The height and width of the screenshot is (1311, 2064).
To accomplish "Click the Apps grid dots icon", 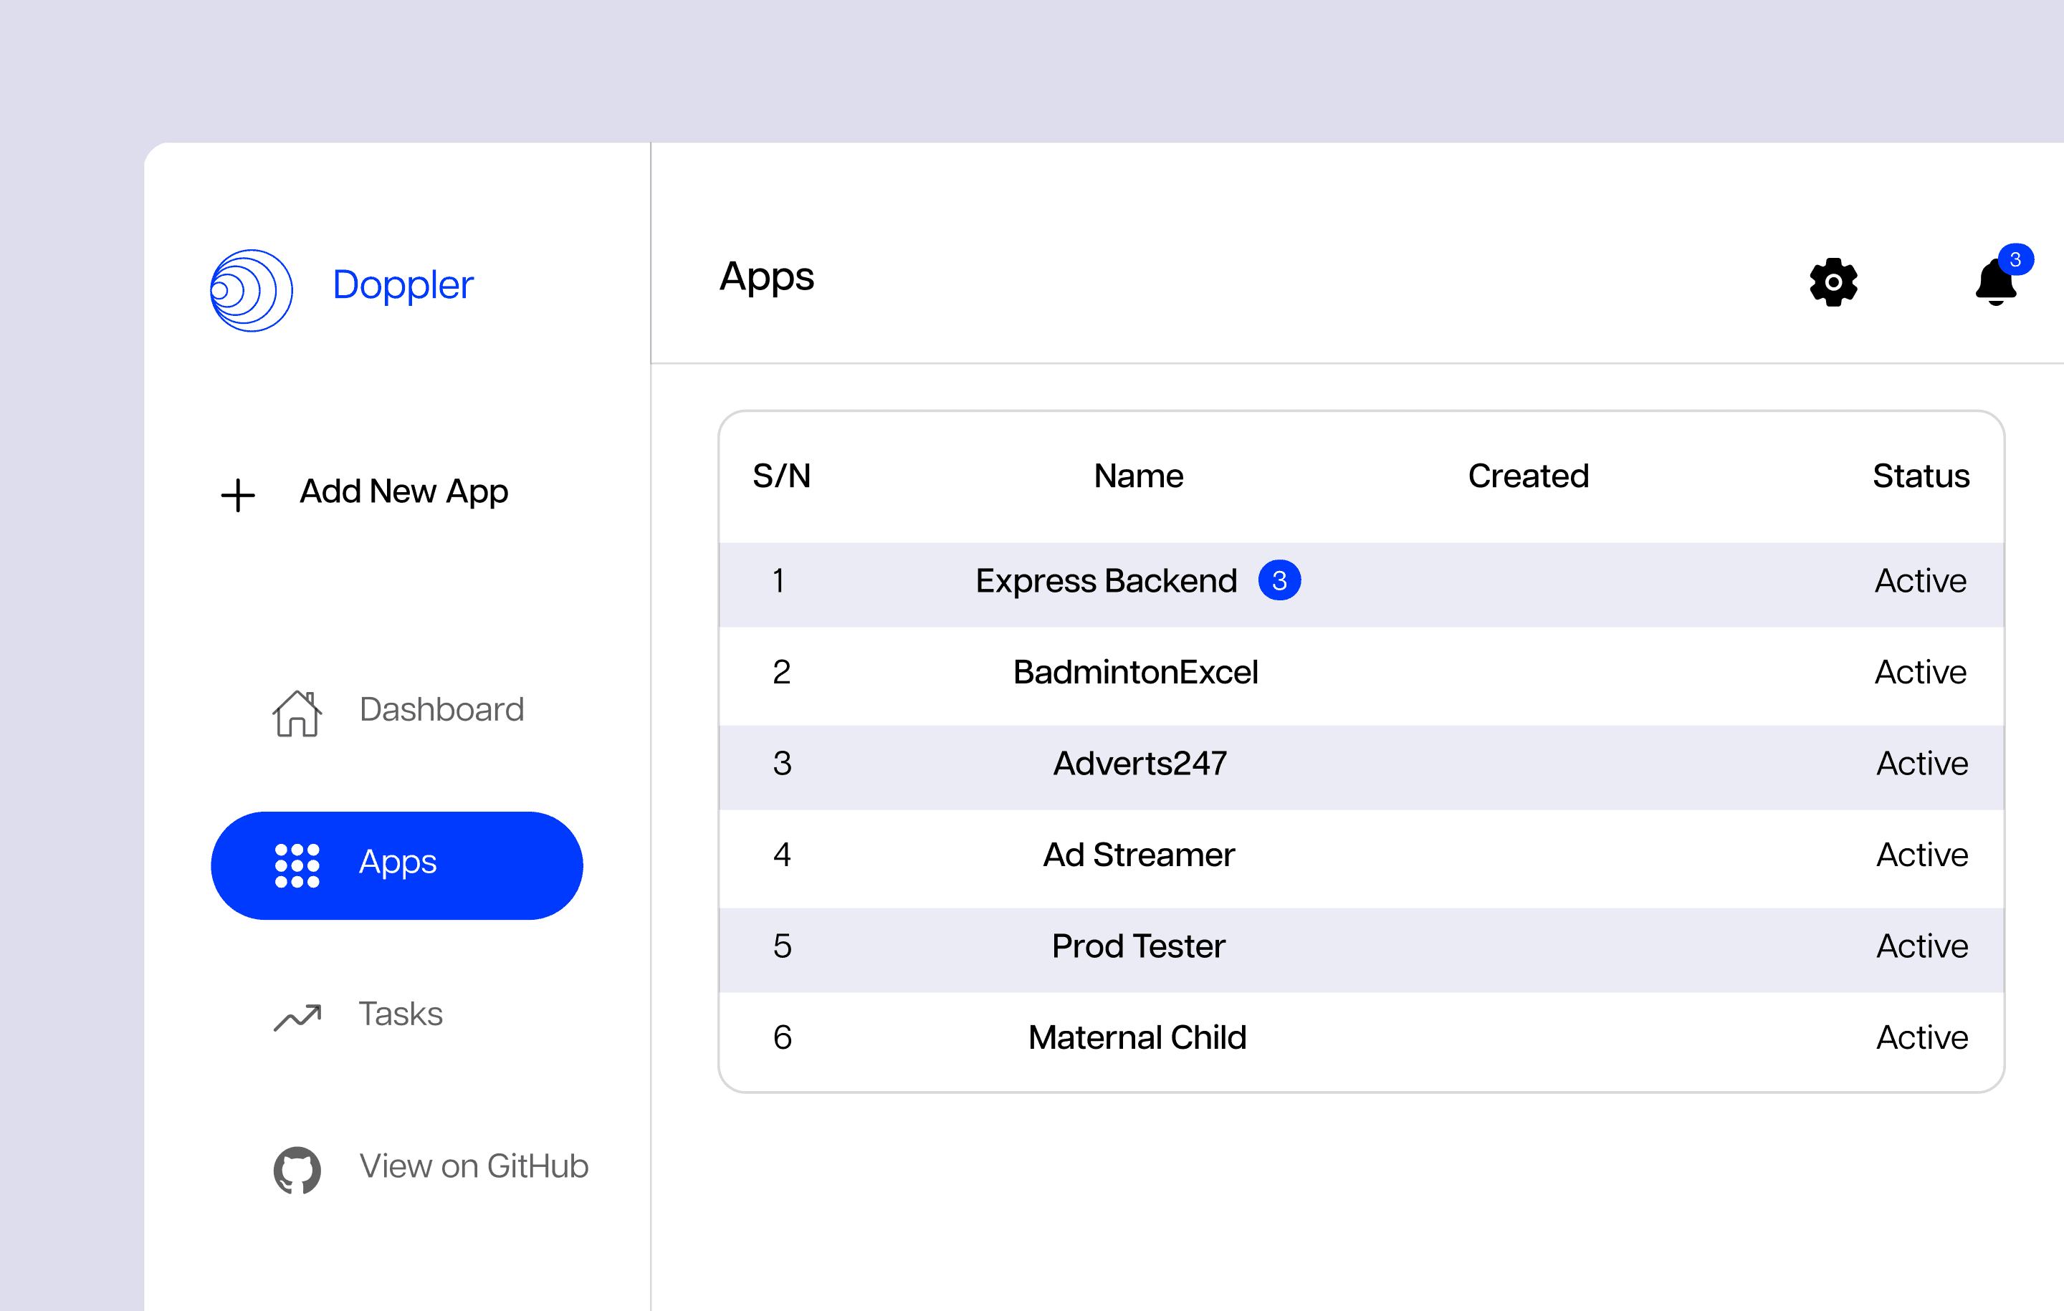I will (297, 865).
